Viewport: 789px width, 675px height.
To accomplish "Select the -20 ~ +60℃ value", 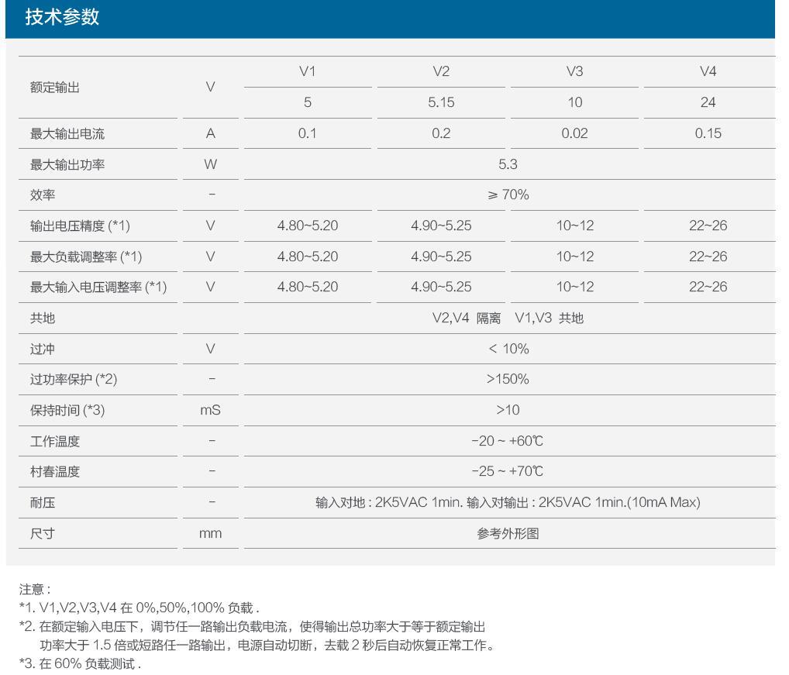I will tap(507, 441).
